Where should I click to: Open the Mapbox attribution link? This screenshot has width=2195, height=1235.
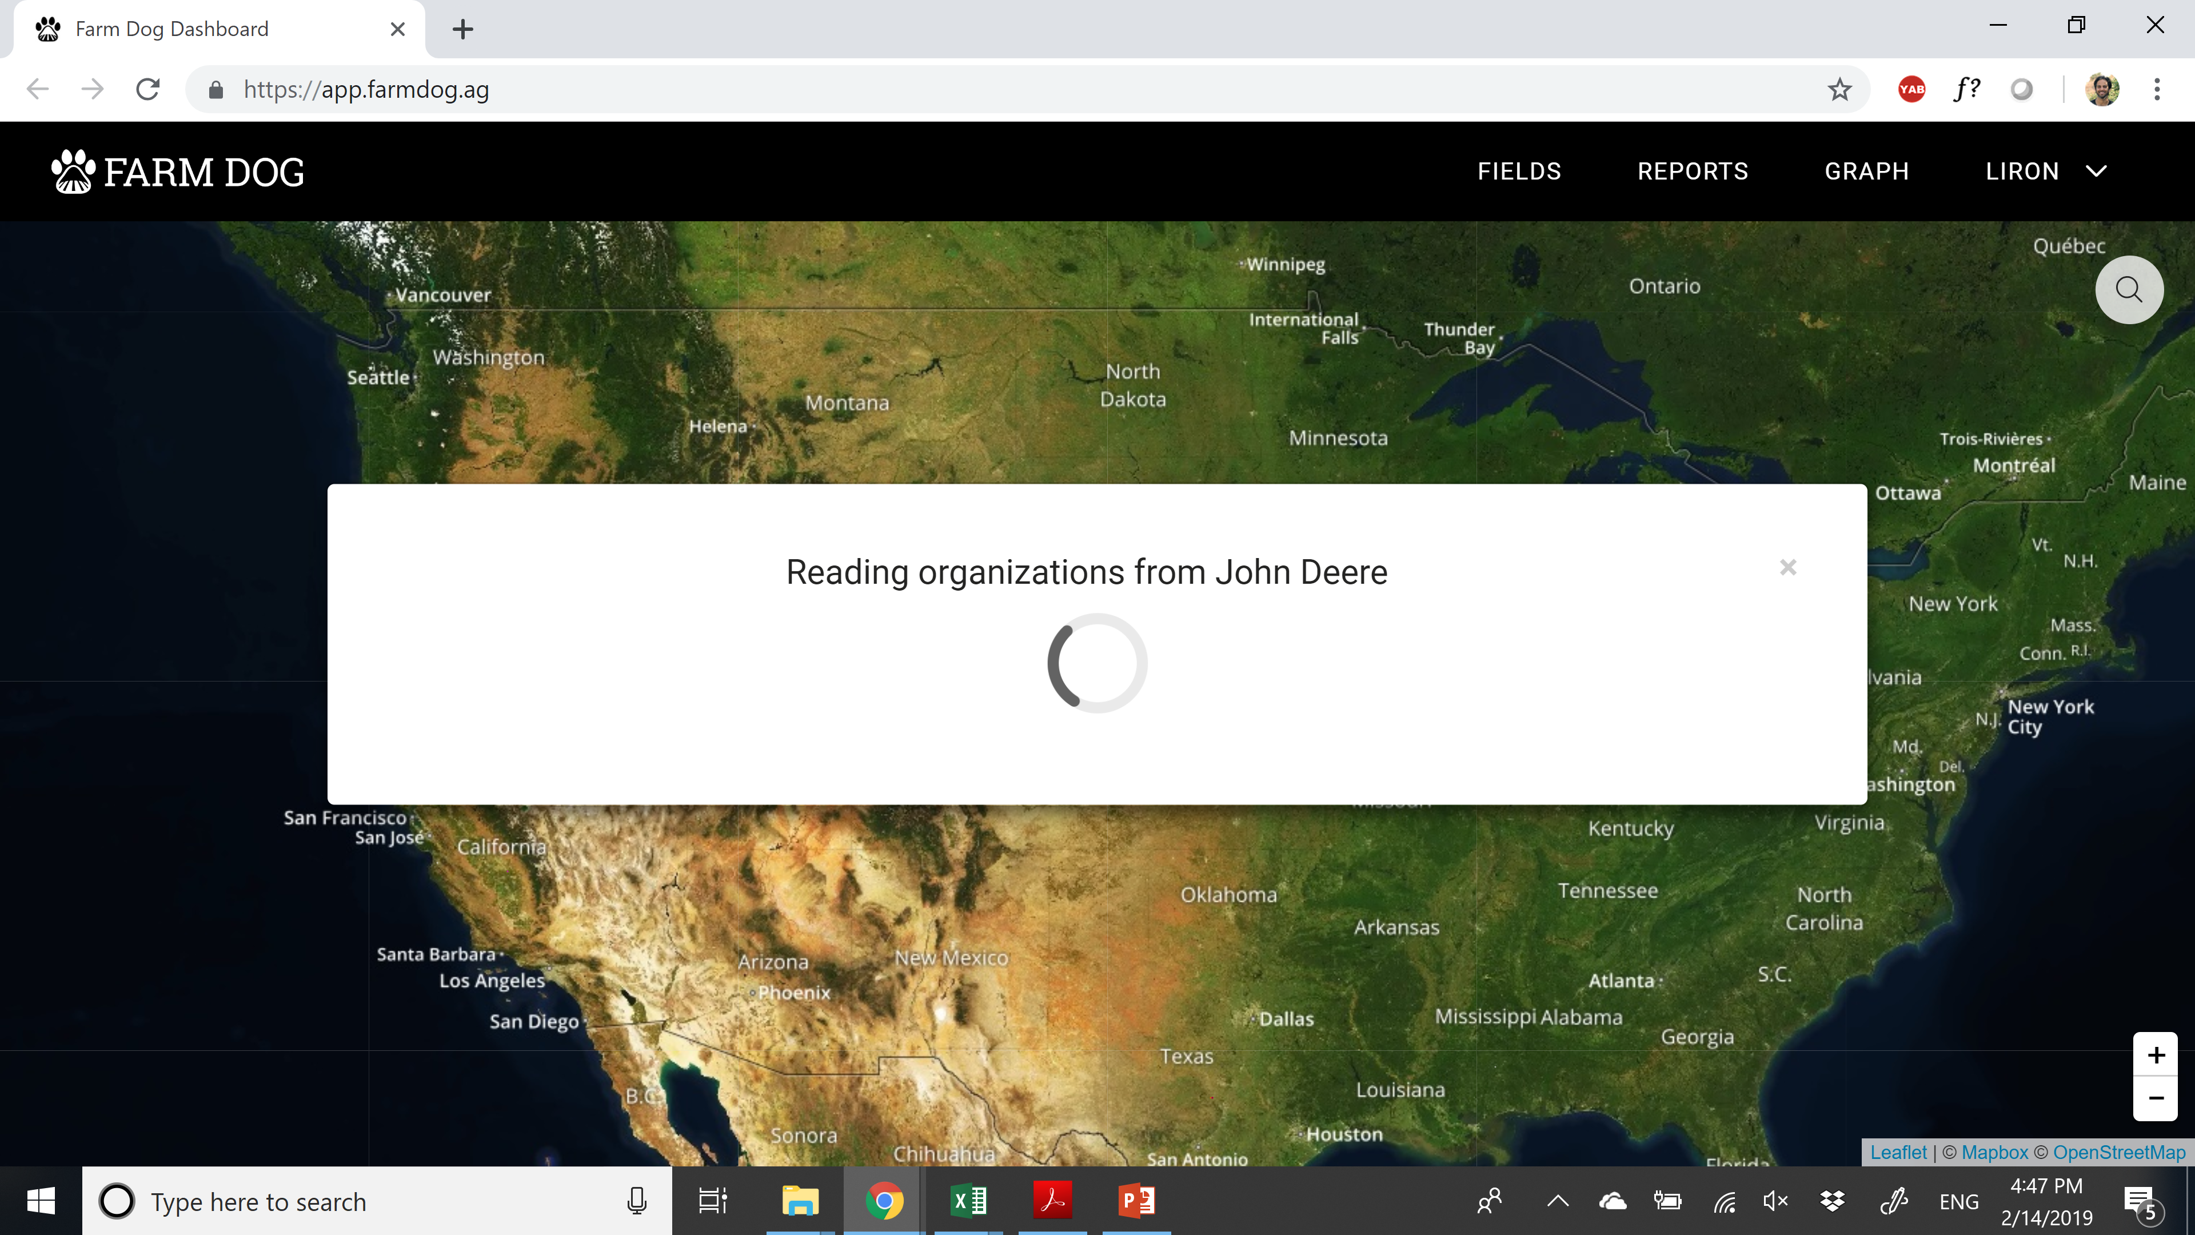[1995, 1152]
